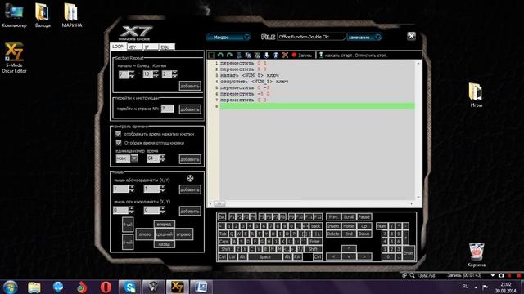Open the Корзина recycle bin
Image resolution: width=524 pixels, height=294 pixels.
pyautogui.click(x=477, y=255)
